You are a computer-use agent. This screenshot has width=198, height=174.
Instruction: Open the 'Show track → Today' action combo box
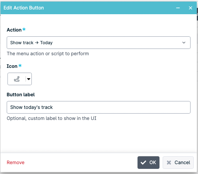[x=99, y=43]
